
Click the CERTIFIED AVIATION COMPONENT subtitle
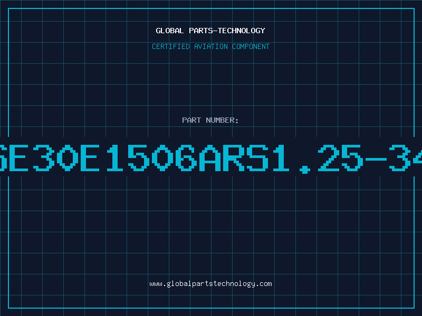point(210,46)
